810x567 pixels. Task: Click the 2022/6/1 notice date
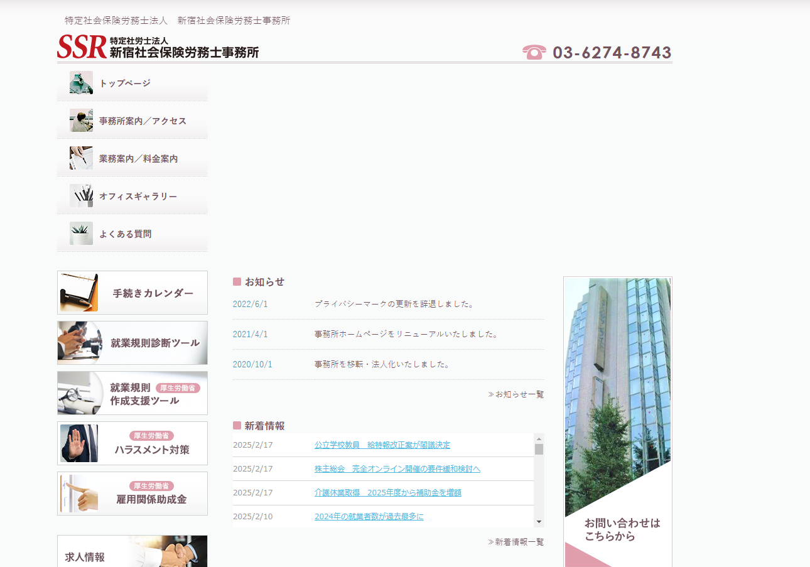[x=251, y=304]
